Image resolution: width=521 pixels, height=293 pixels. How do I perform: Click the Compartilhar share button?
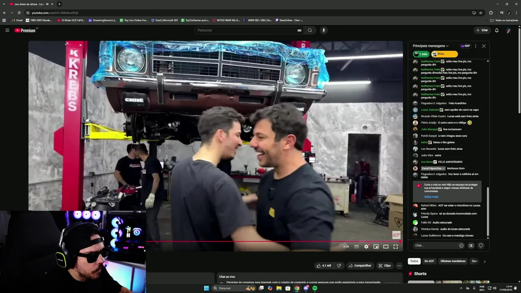(359, 266)
